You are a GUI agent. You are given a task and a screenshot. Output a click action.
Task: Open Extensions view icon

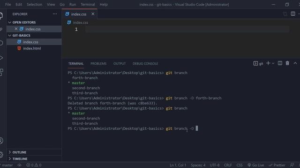(1, 72)
